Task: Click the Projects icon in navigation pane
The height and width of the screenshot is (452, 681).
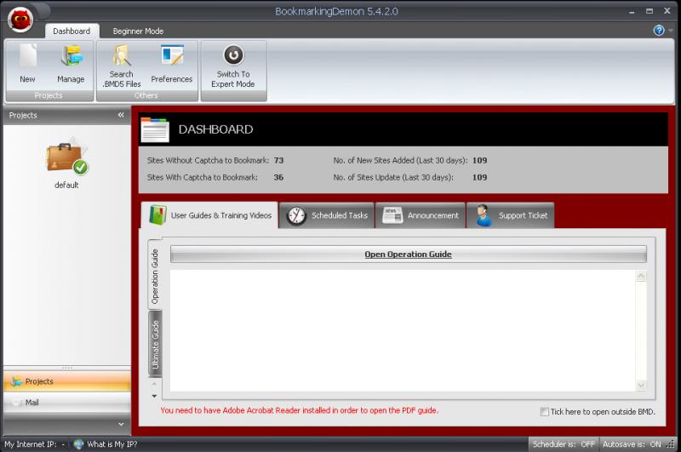Action: (16, 381)
